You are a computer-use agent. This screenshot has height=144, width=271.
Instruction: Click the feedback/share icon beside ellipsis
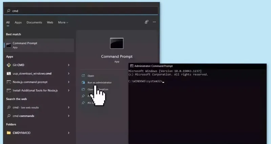(147, 22)
